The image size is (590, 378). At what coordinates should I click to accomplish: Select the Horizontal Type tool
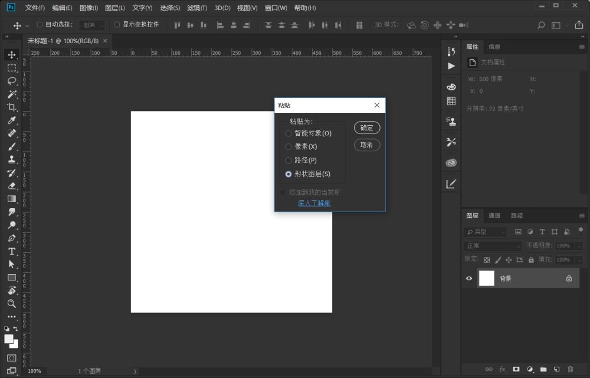(11, 252)
